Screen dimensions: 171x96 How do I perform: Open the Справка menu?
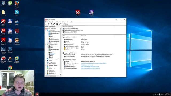70,22
